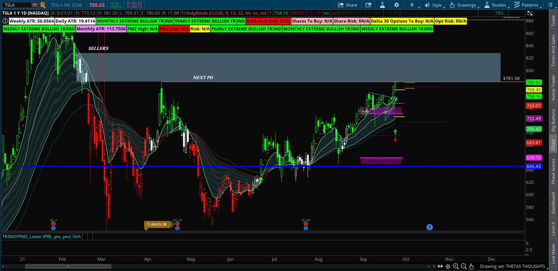Click the 5 alerts label
This screenshot has width=558, height=271.
(x=154, y=224)
